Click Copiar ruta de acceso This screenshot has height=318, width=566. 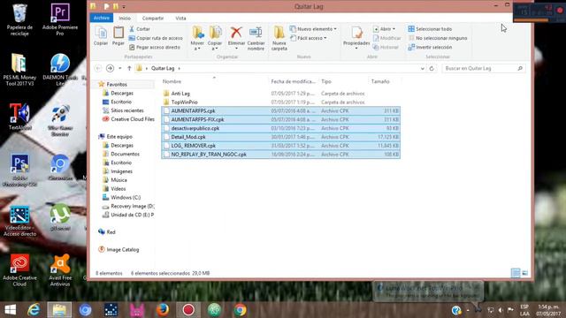[x=156, y=38]
